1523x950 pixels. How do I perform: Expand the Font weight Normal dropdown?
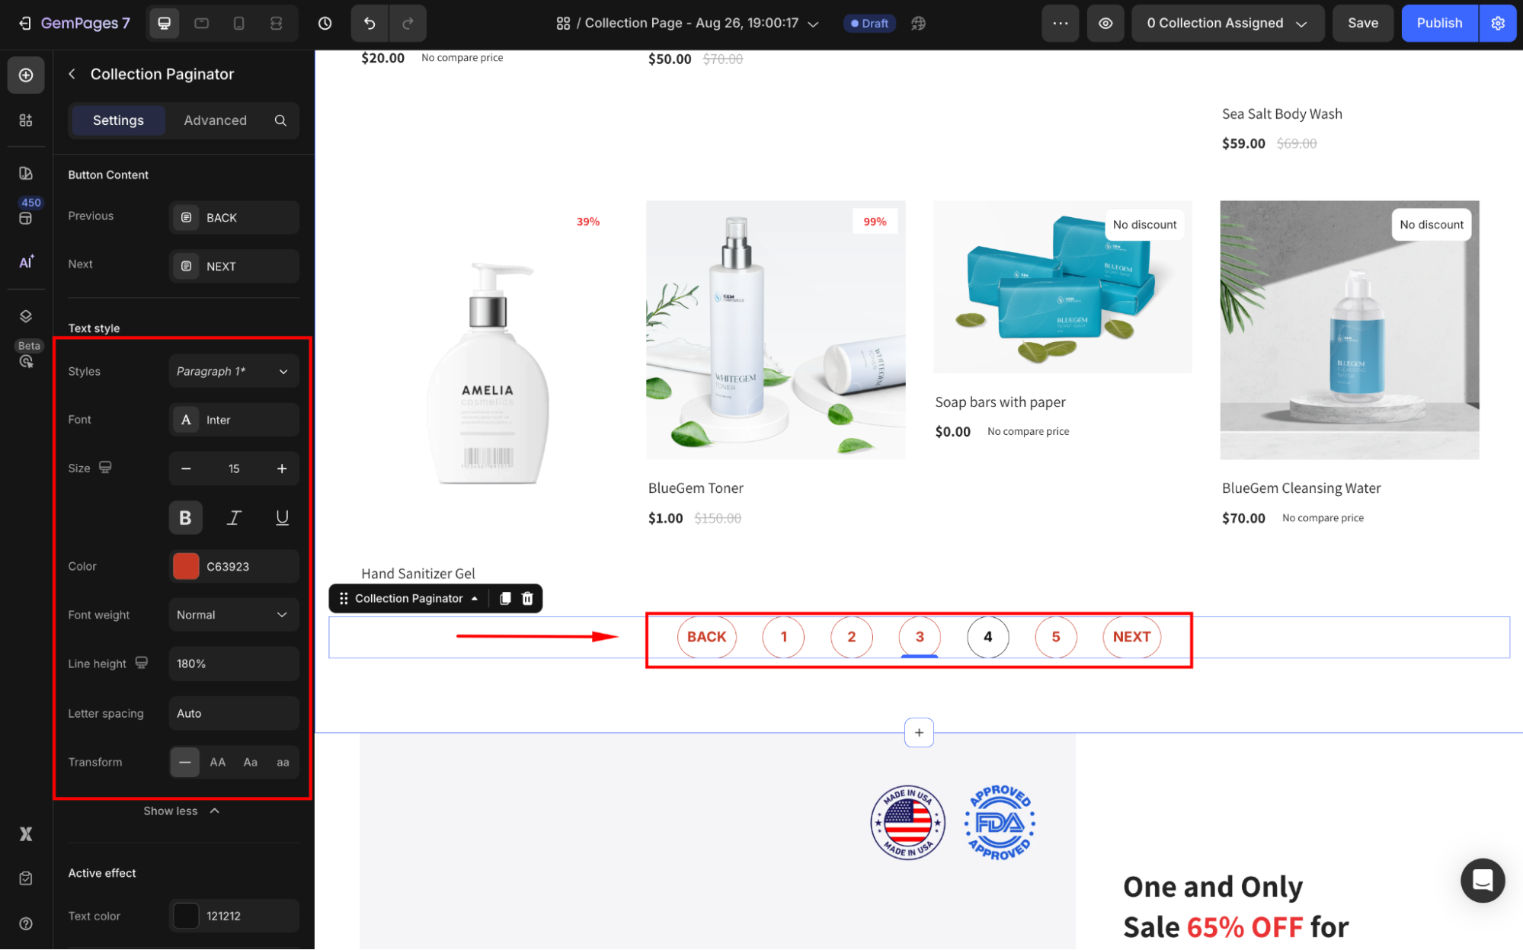[233, 615]
